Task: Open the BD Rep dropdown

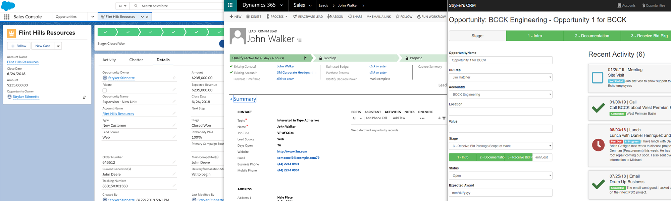Action: coord(501,77)
